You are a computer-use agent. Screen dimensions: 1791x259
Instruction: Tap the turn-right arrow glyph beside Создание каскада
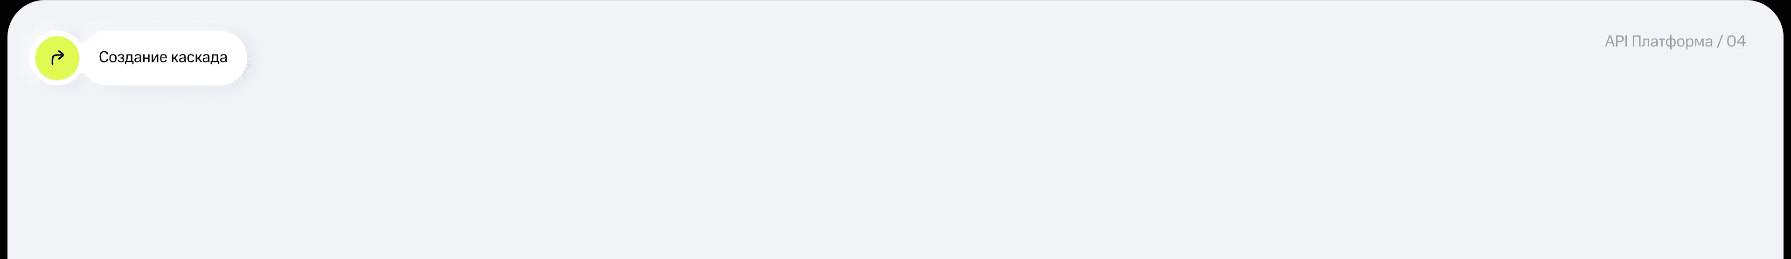pyautogui.click(x=58, y=58)
